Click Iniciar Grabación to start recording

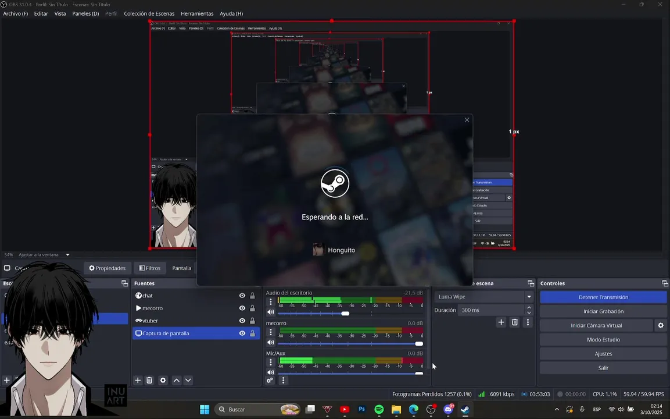point(603,311)
